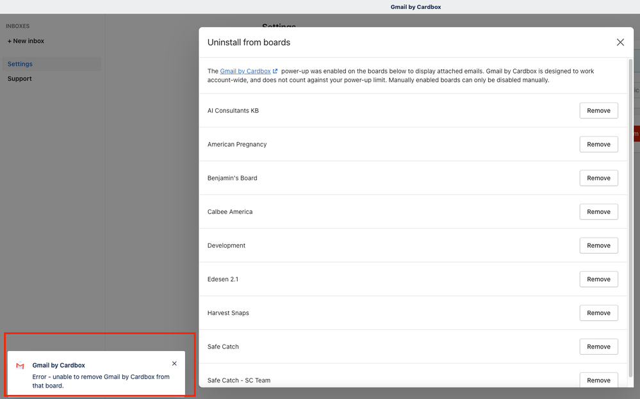Click the external link icon beside Gmail by Cardbox
This screenshot has height=399, width=640.
tap(275, 71)
